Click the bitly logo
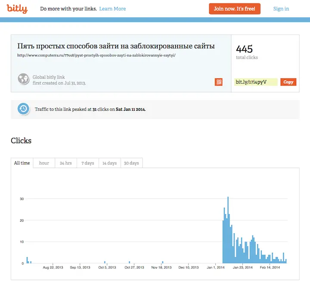The width and height of the screenshot is (310, 285). [17, 8]
